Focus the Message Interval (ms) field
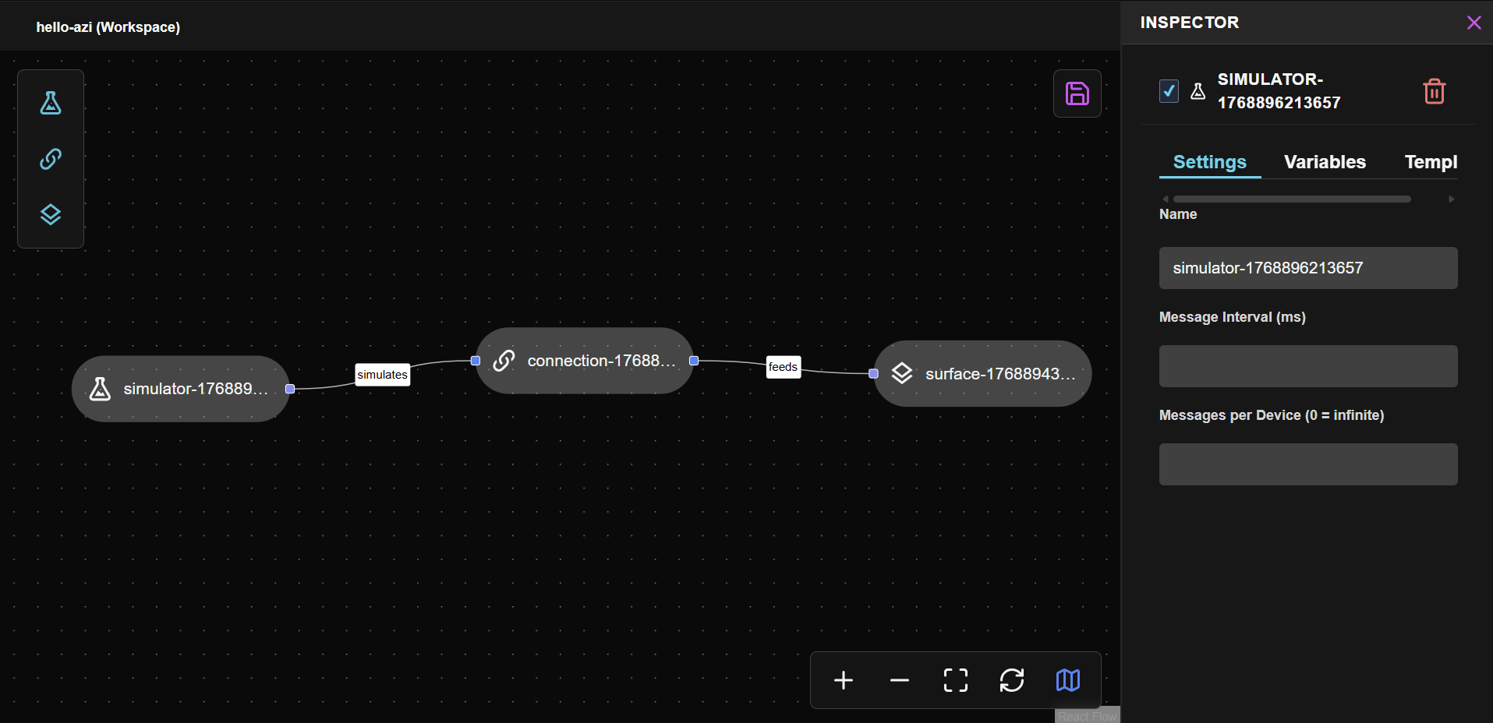Viewport: 1493px width, 723px height. click(x=1308, y=366)
